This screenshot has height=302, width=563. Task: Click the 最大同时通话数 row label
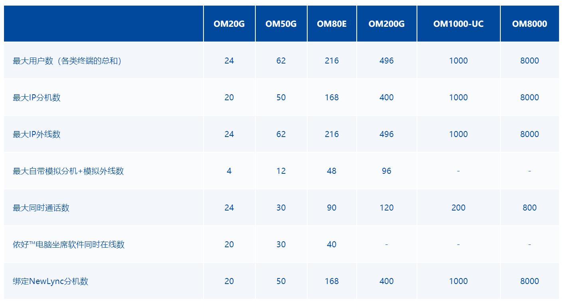click(41, 208)
